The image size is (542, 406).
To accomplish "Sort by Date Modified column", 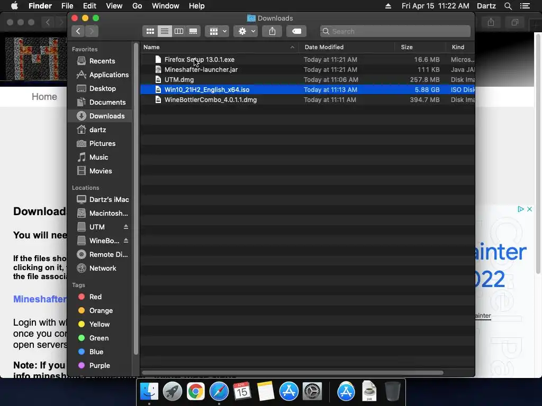I will (x=347, y=47).
